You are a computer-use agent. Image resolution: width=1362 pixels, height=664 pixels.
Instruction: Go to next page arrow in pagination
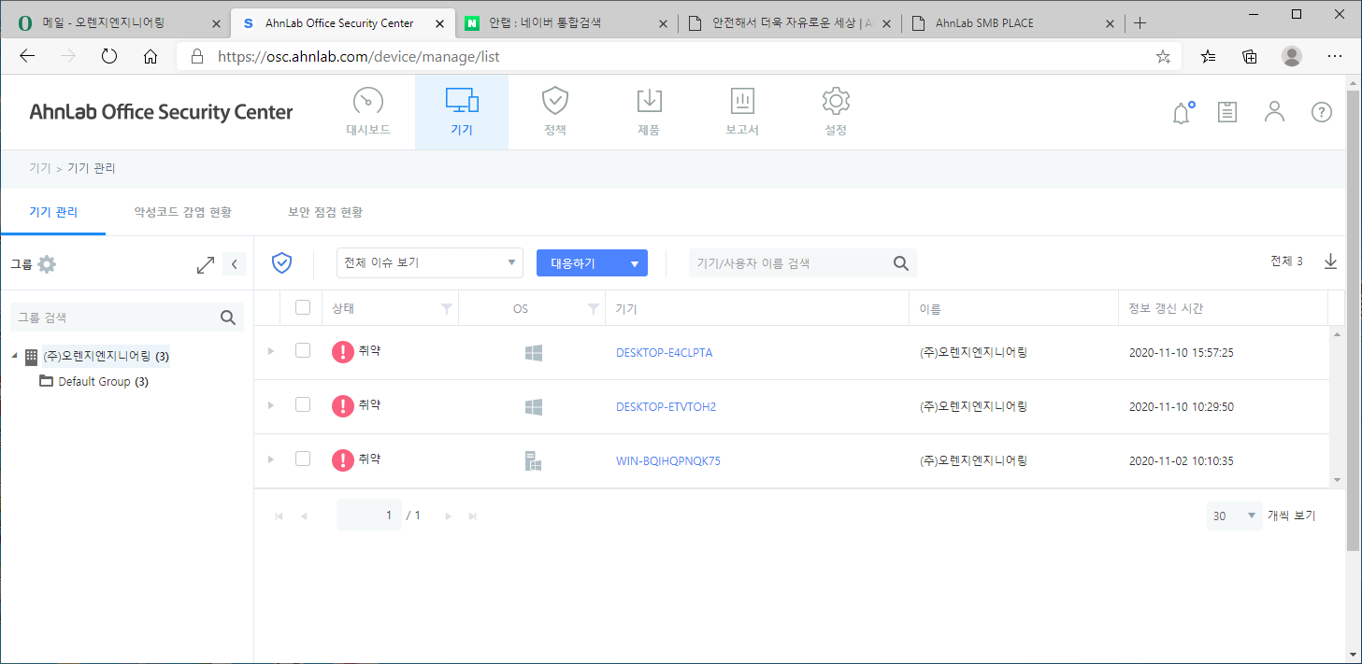point(449,516)
